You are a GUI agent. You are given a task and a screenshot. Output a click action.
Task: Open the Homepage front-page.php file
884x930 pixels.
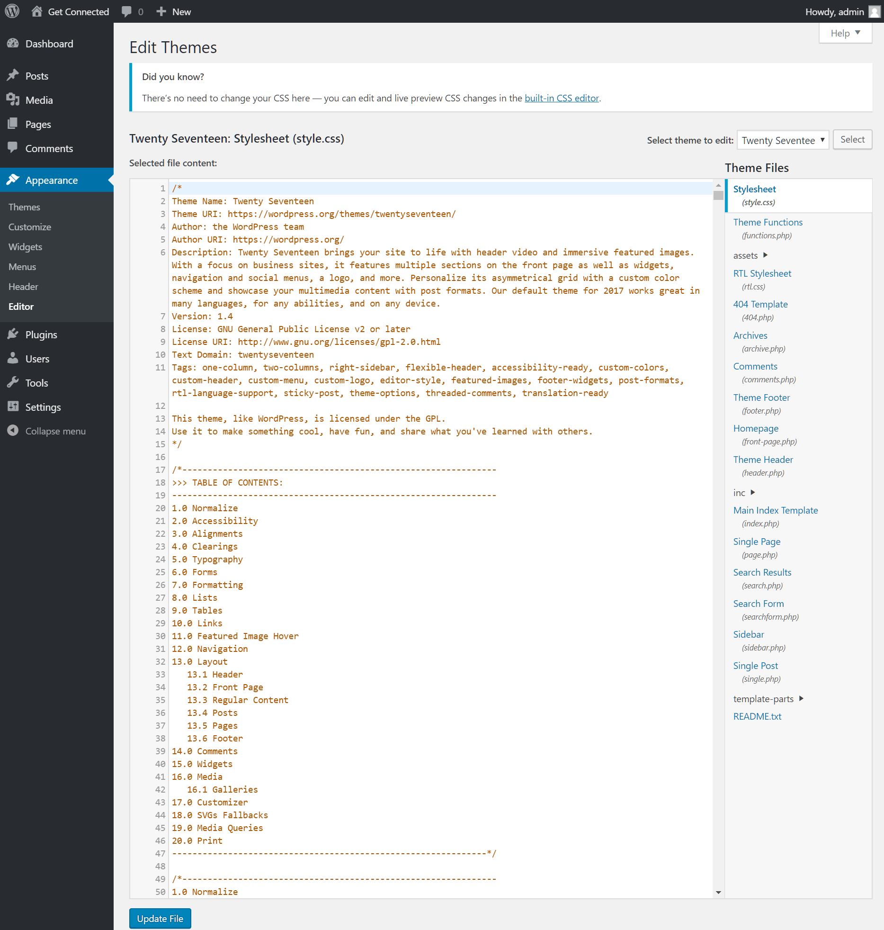(756, 428)
